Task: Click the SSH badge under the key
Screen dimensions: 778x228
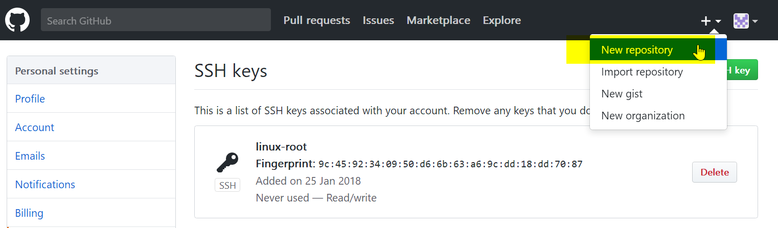Action: point(227,185)
